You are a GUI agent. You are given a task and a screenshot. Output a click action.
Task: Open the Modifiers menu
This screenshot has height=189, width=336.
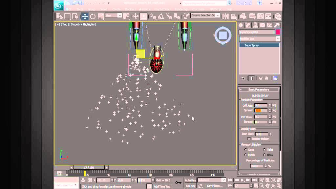coord(130,10)
